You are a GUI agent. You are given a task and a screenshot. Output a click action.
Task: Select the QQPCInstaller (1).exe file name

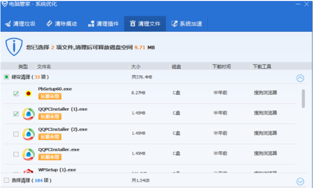pyautogui.click(x=63, y=109)
